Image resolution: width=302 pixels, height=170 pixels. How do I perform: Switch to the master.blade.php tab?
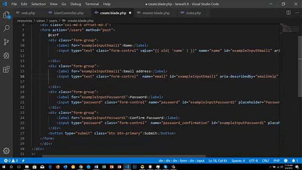point(156,13)
